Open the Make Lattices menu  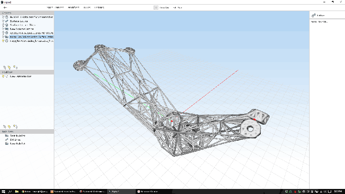pyautogui.click(x=55, y=7)
